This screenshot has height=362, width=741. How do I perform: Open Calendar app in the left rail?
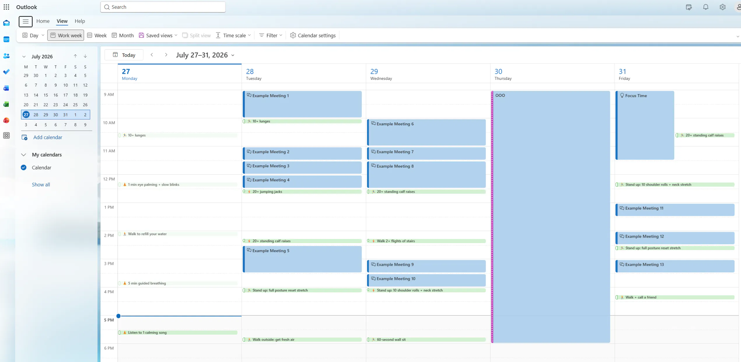click(x=6, y=39)
